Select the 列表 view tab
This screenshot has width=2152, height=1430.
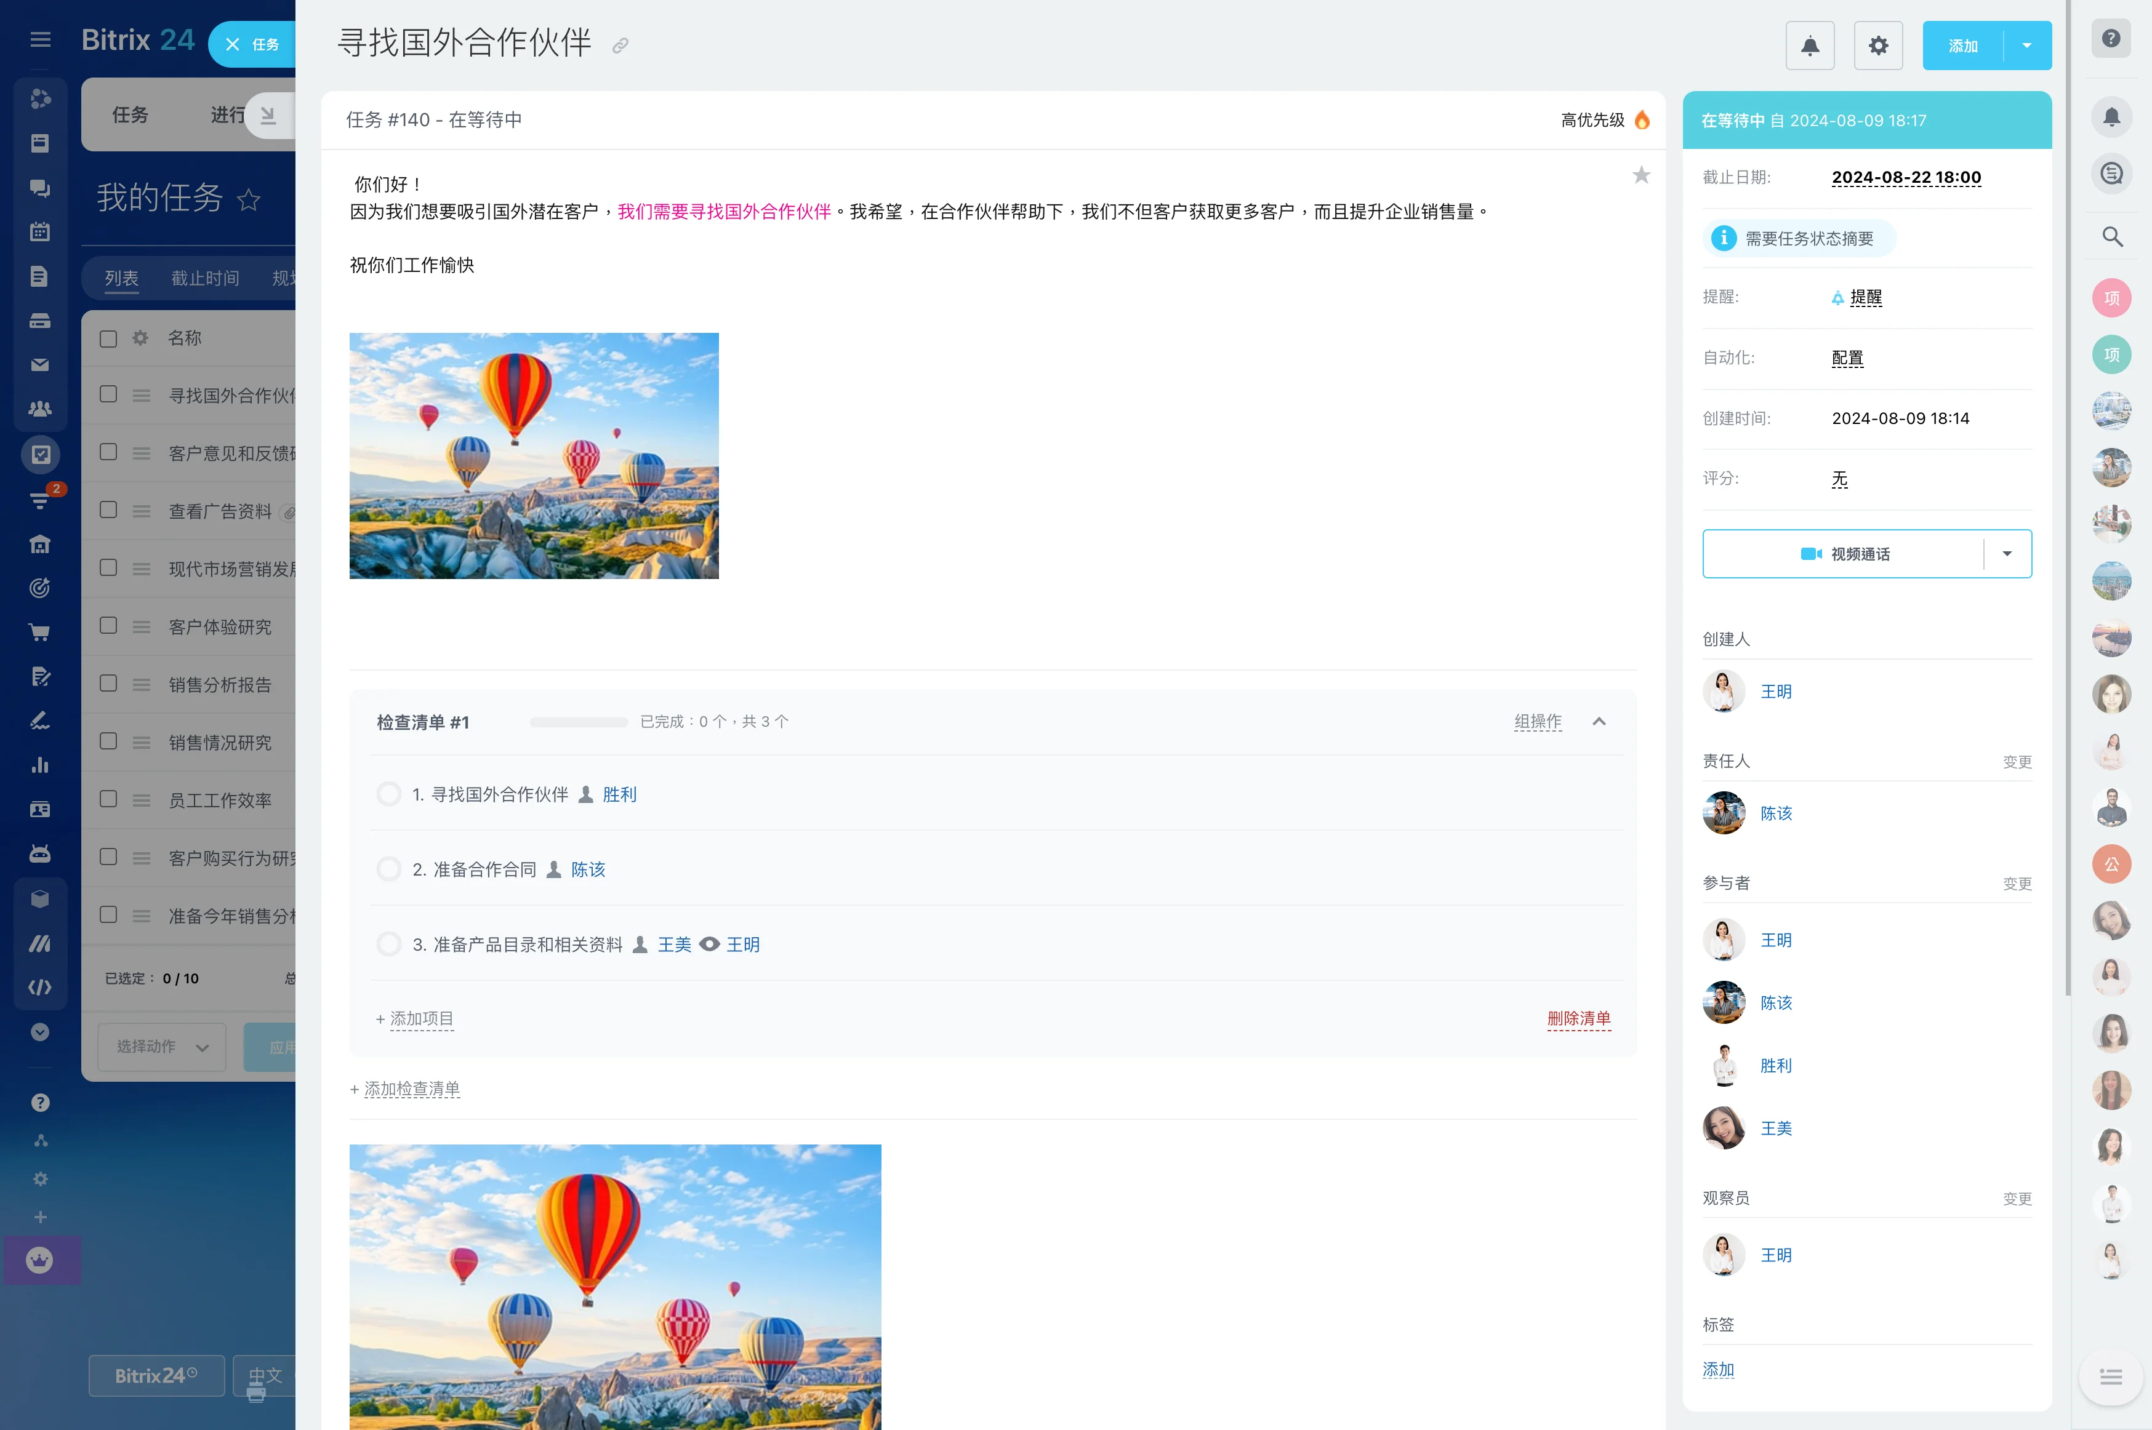(x=121, y=278)
